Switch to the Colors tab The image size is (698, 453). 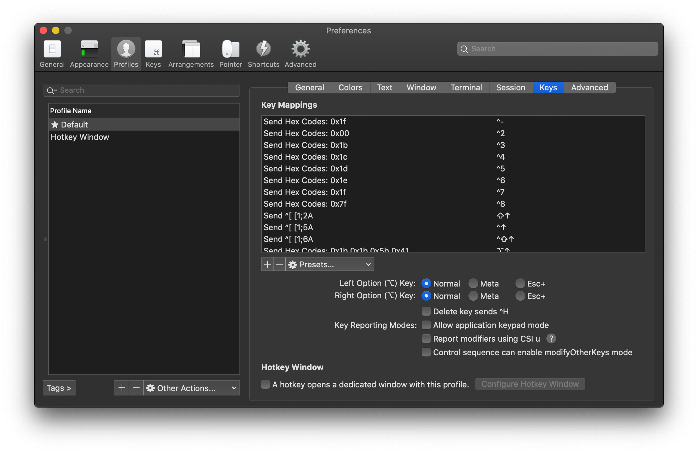coord(350,88)
